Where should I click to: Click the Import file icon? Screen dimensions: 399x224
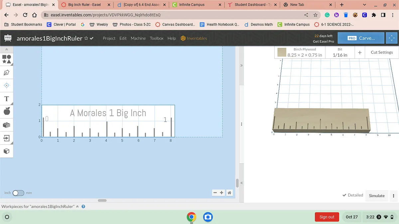pos(7,138)
